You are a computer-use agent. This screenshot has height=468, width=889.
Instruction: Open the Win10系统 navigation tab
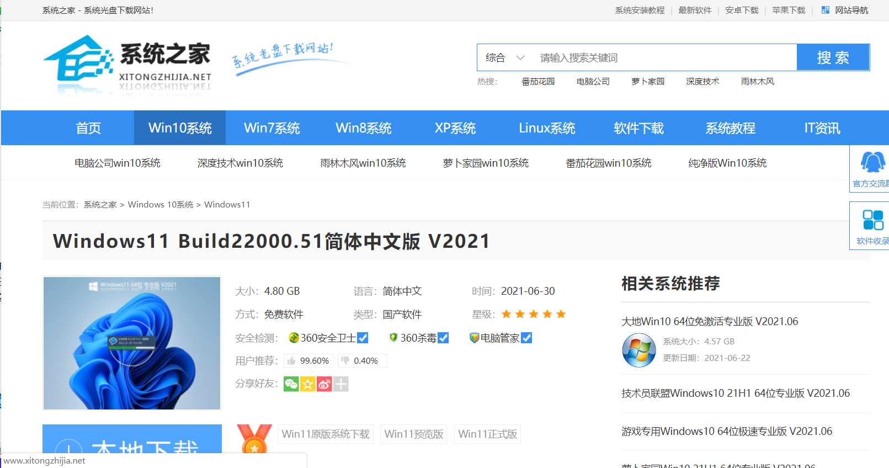tap(180, 128)
